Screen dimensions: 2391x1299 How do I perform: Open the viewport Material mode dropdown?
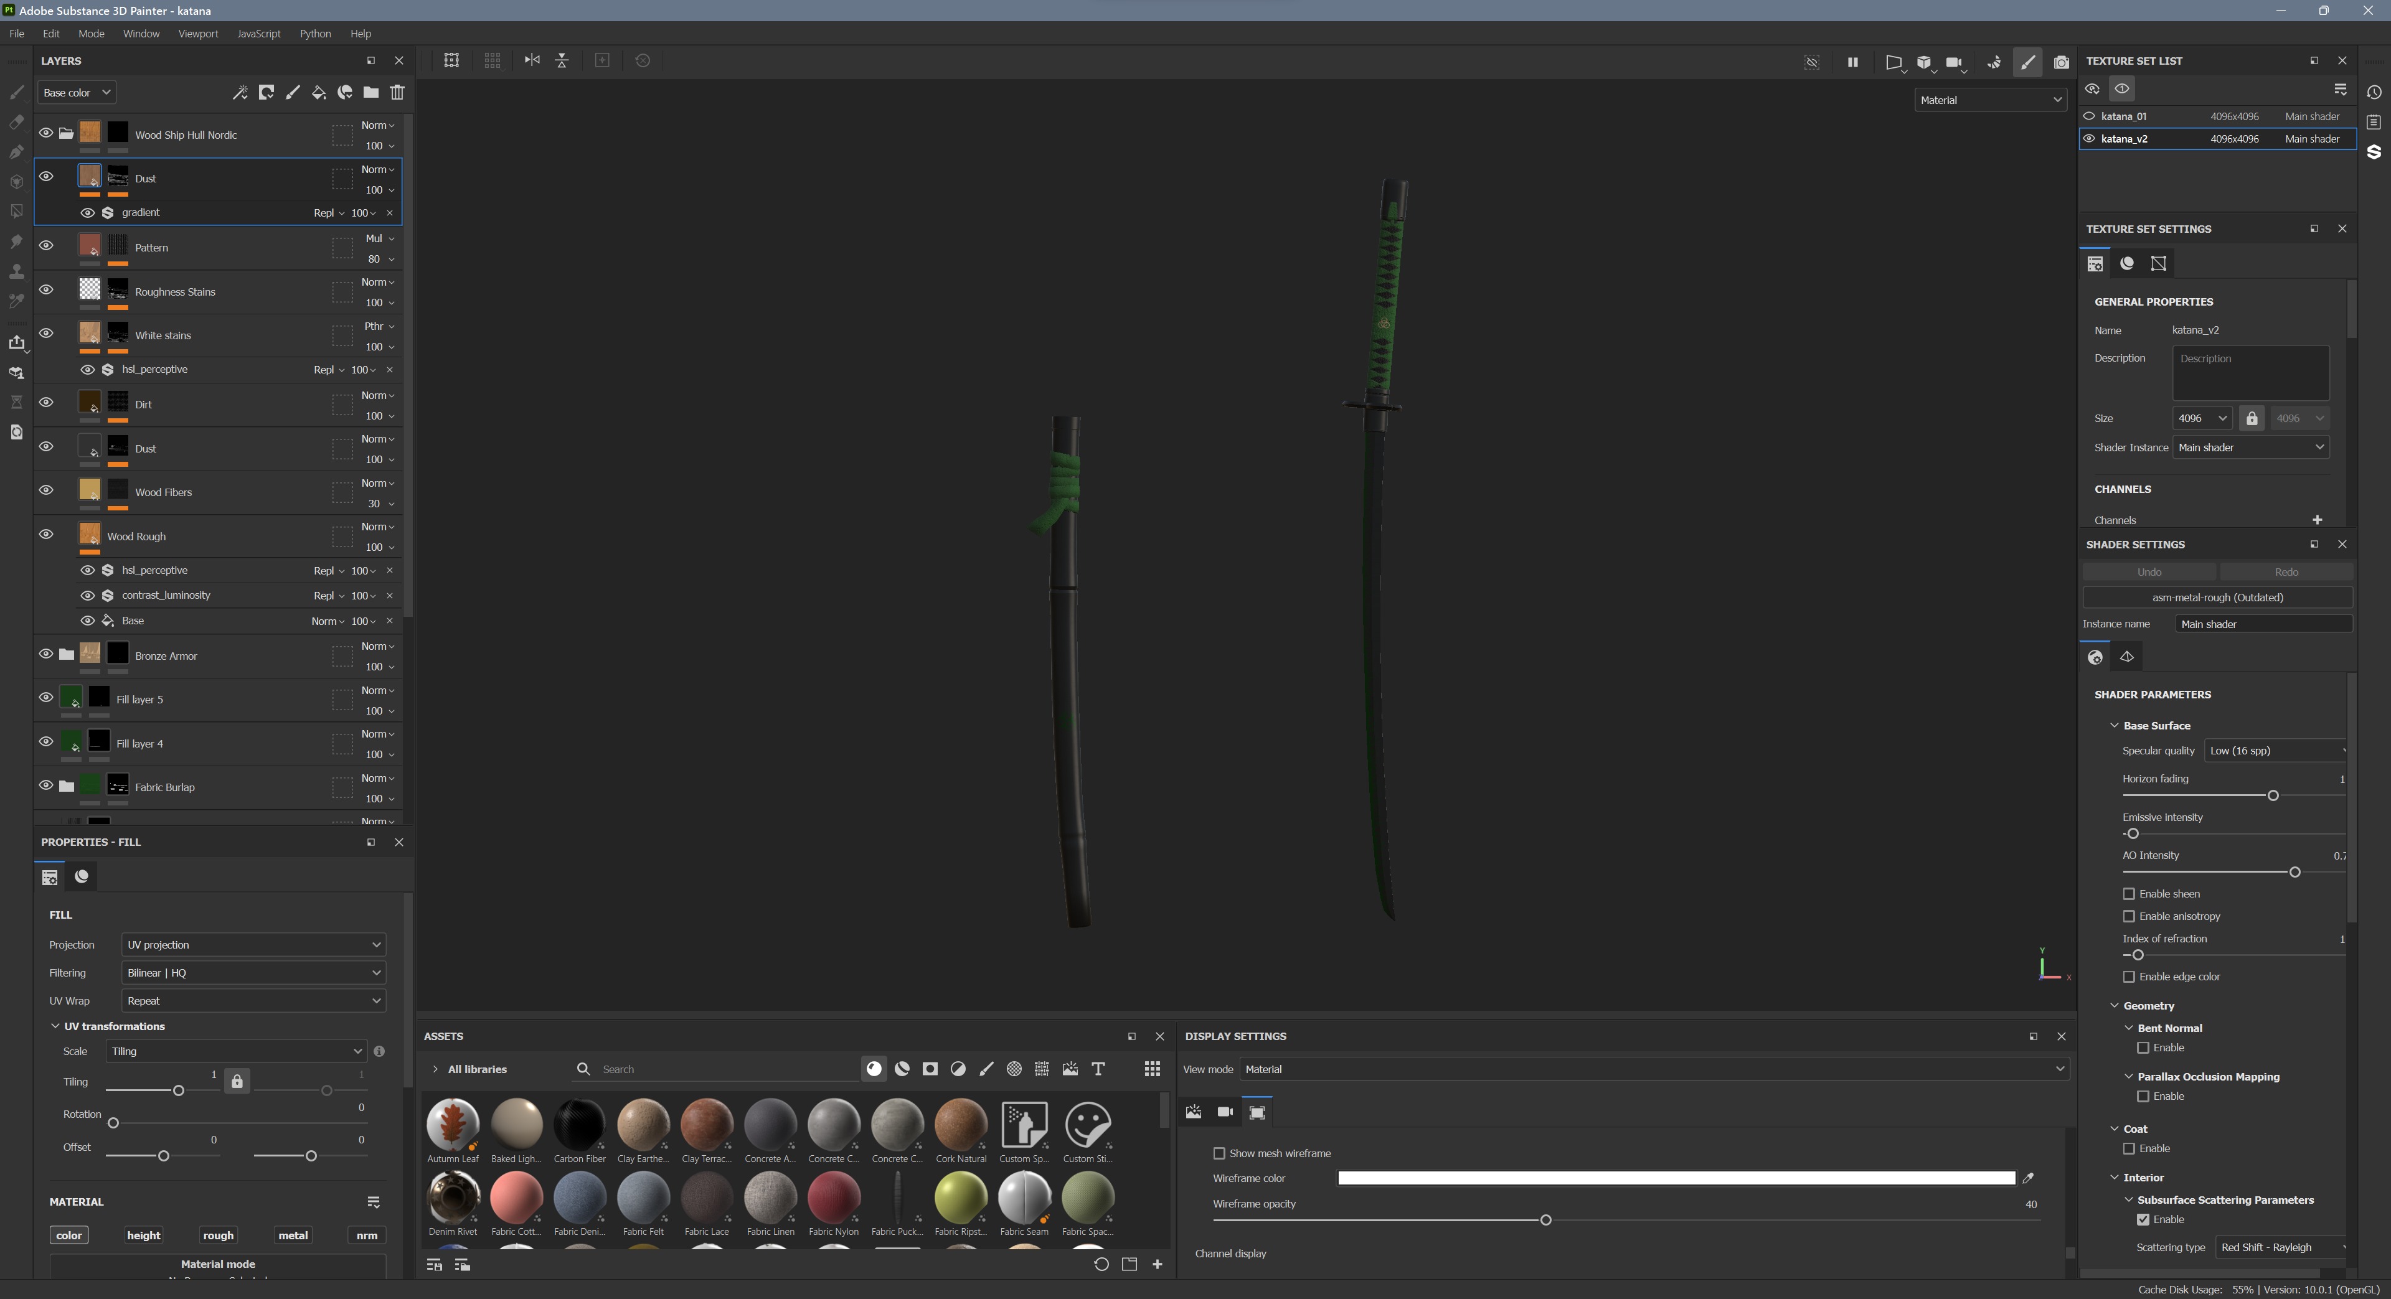1990,100
